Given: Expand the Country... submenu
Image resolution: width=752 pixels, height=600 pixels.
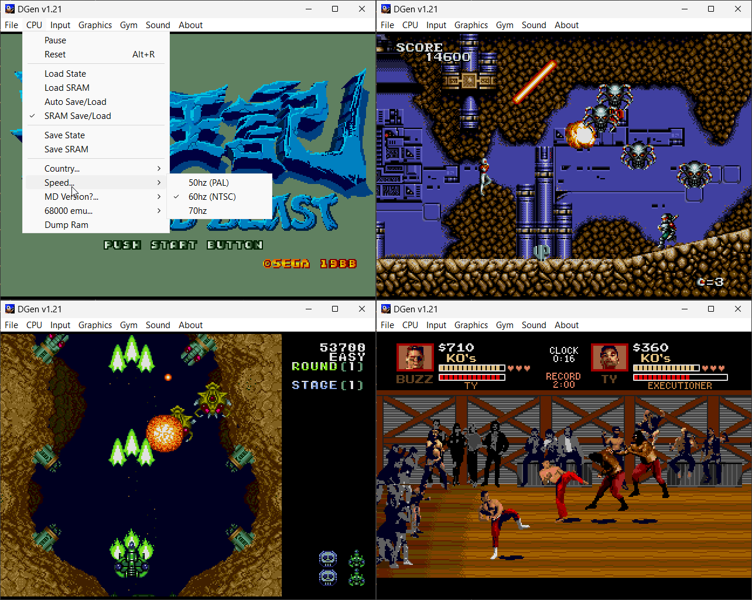Looking at the screenshot, I should coord(96,169).
